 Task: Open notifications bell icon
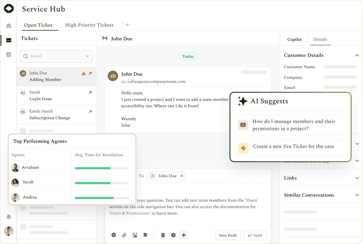tap(9, 217)
